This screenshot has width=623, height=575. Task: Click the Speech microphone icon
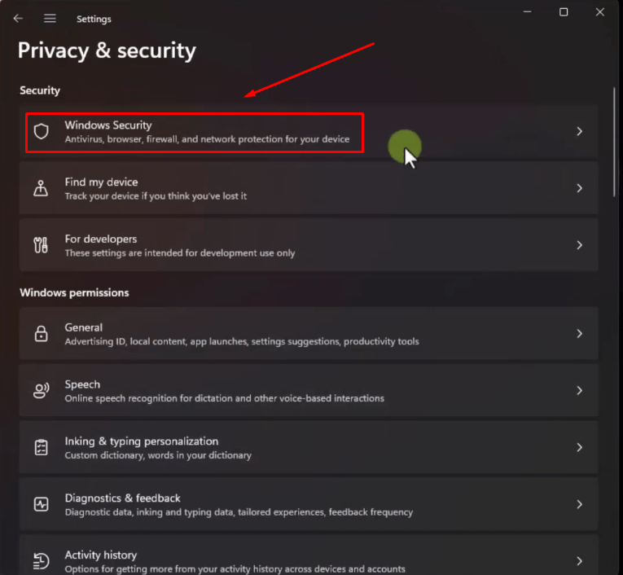coord(42,391)
